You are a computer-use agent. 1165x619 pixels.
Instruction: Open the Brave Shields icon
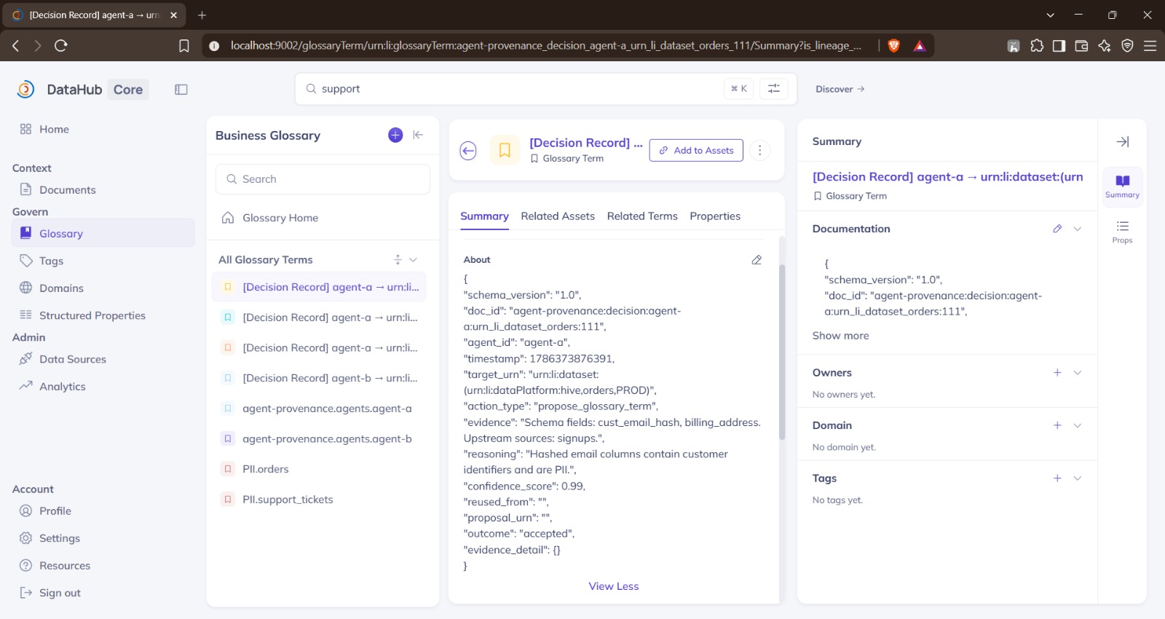point(894,46)
